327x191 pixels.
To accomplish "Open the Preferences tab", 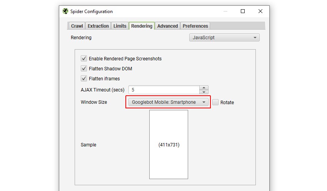I will [x=195, y=26].
